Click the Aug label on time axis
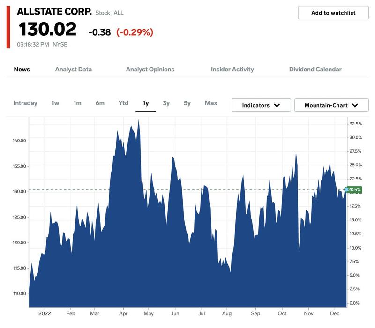Viewport: 375px width, 328px height. pos(227,313)
